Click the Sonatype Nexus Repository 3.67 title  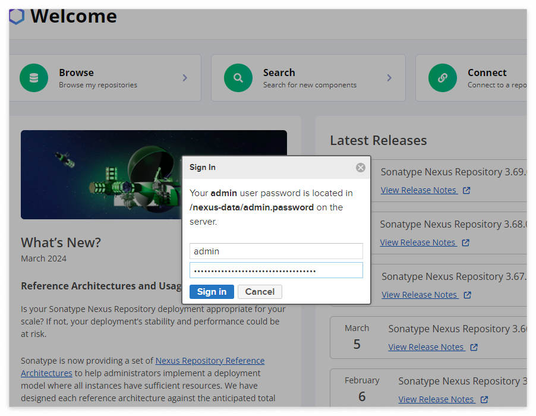pos(454,276)
